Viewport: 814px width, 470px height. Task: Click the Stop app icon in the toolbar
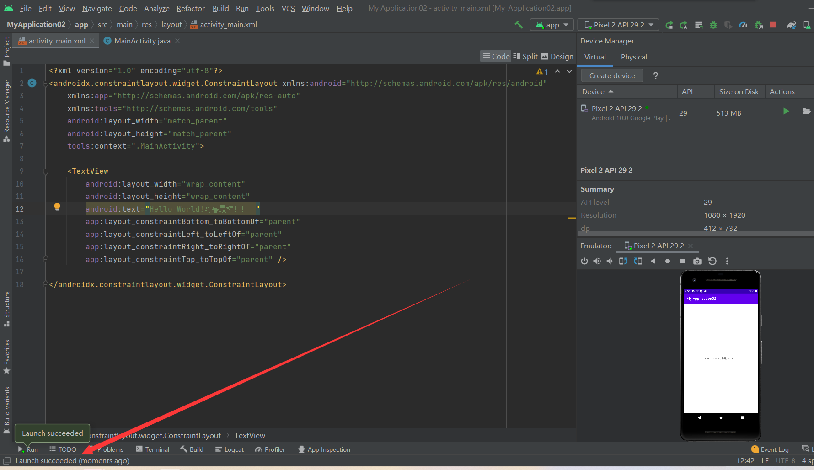click(773, 25)
